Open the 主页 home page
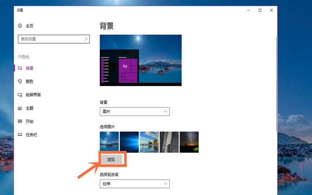This screenshot has width=312, height=195. click(x=29, y=26)
